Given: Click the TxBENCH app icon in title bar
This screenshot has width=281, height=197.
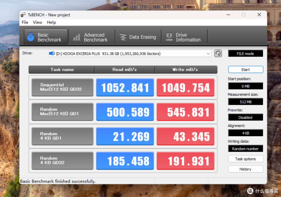Looking at the screenshot, I should [x=23, y=15].
